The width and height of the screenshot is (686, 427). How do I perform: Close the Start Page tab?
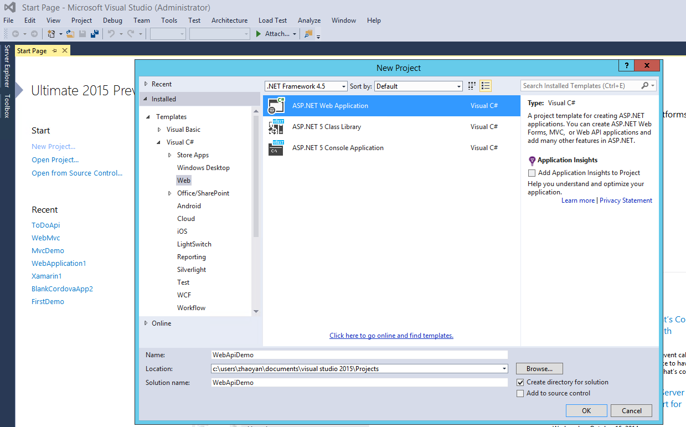tap(65, 51)
